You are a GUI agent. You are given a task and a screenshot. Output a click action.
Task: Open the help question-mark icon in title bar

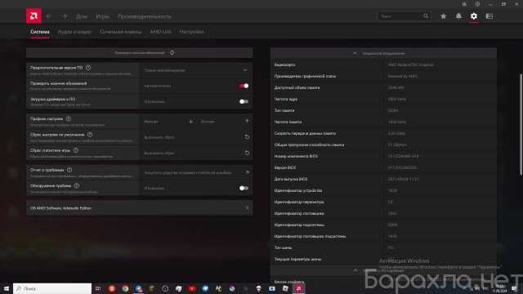477,4
